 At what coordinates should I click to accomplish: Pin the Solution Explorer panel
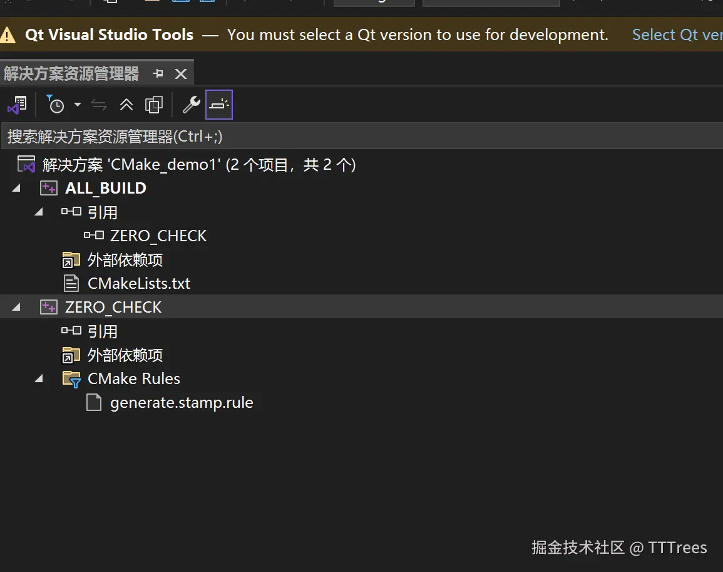(x=158, y=73)
